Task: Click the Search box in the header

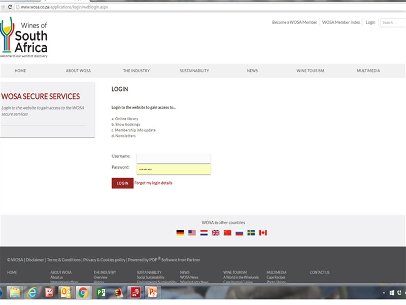Action: click(393, 22)
